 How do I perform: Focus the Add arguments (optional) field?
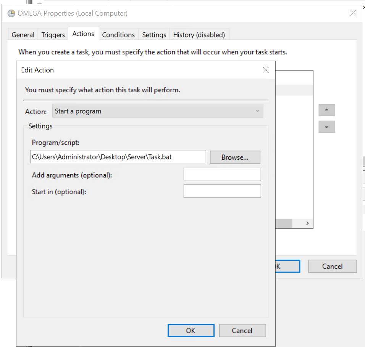(x=222, y=174)
